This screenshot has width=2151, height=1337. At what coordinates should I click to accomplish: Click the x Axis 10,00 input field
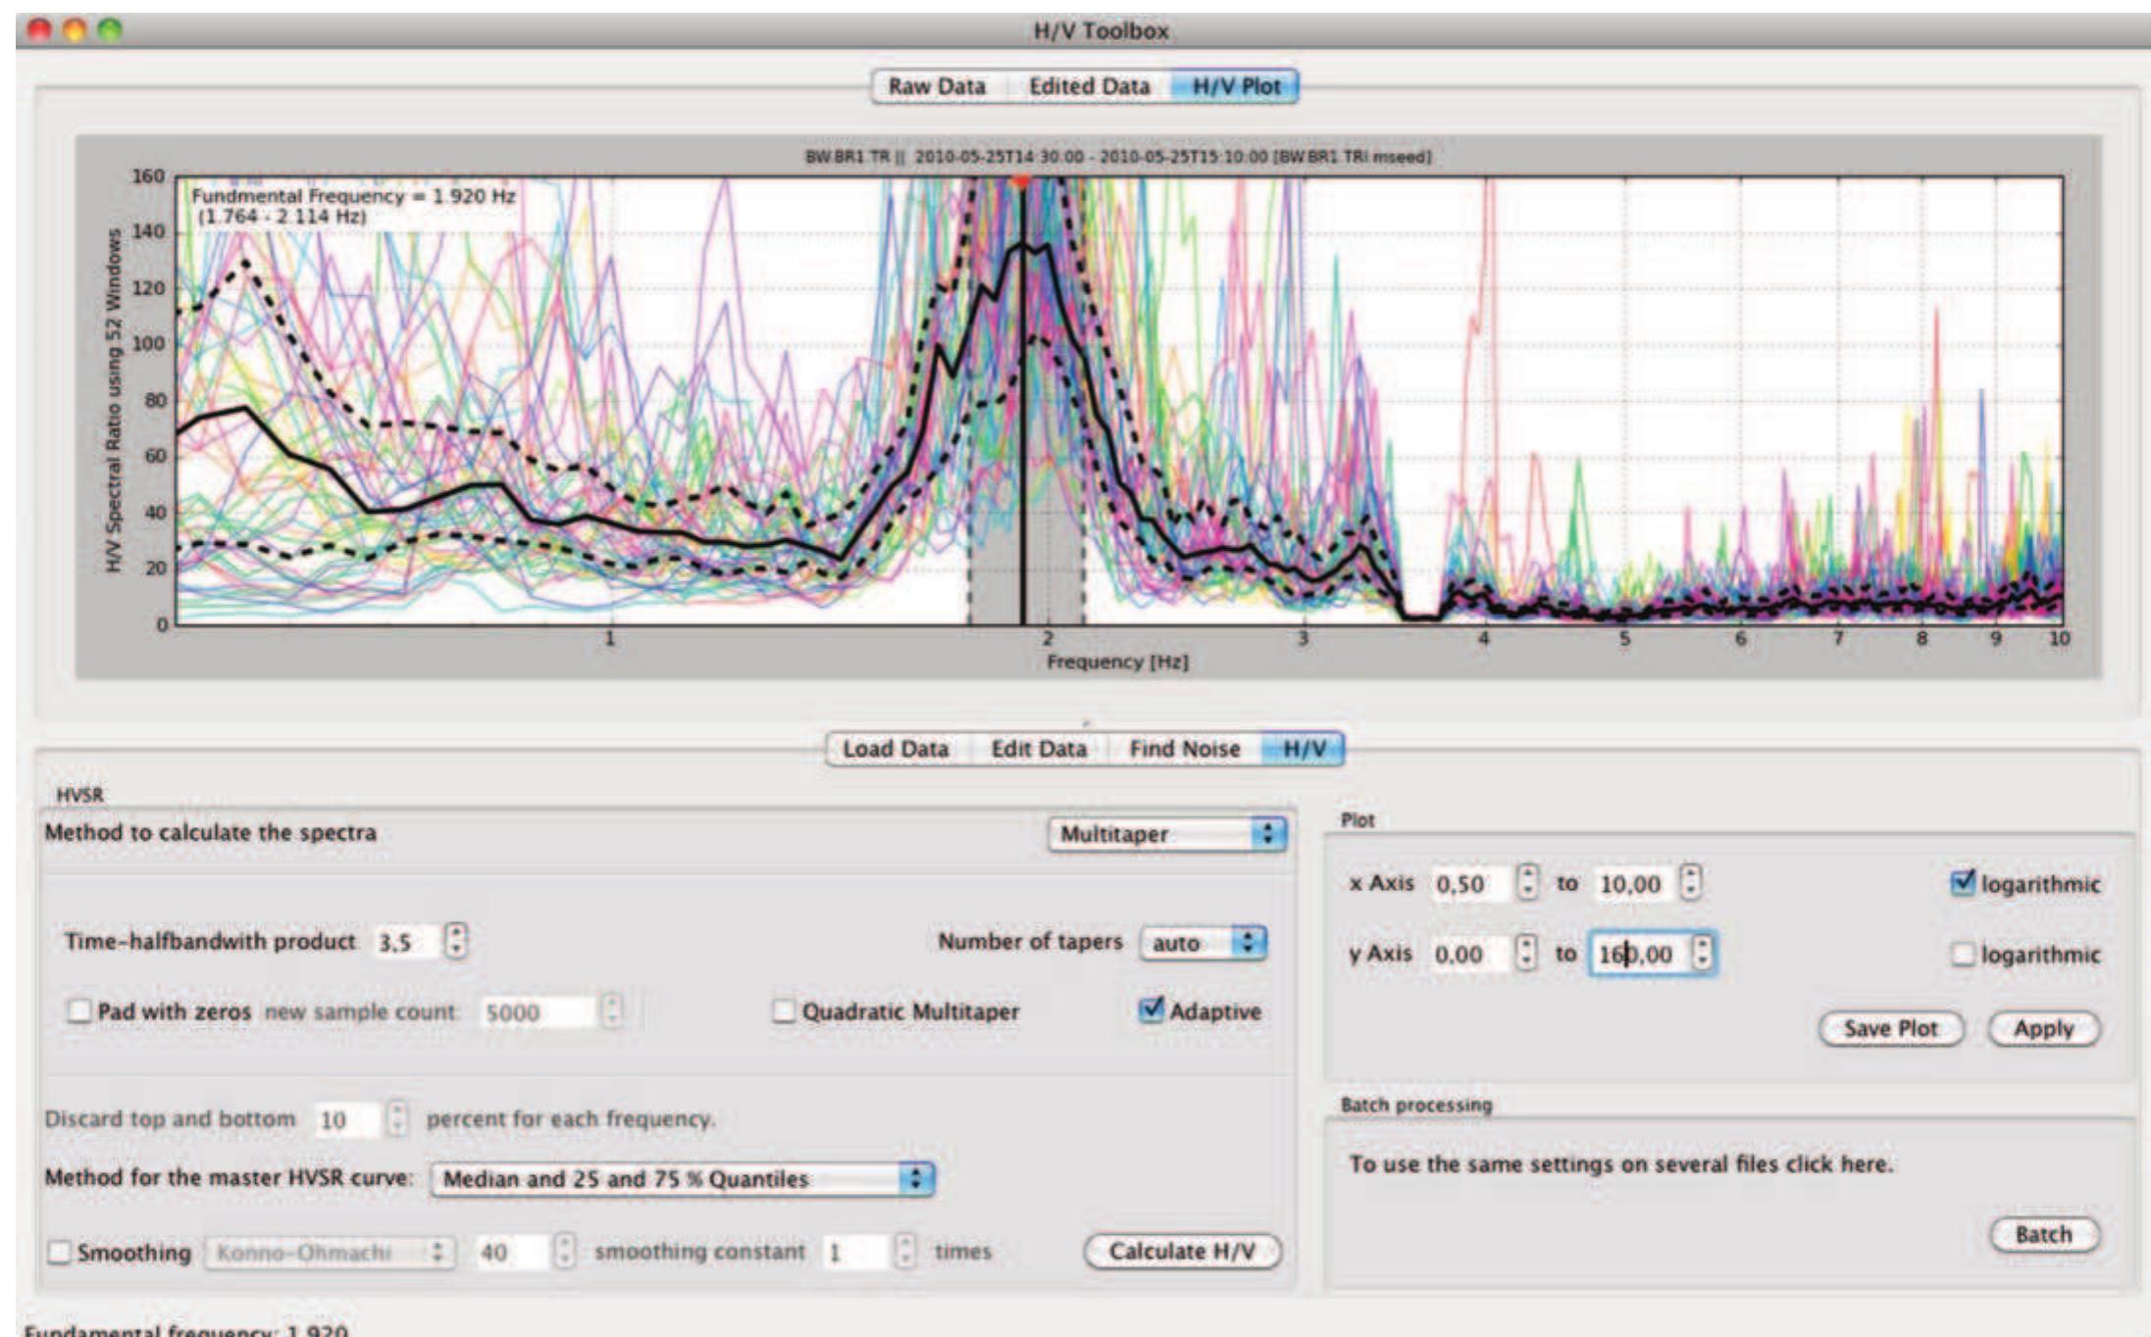pyautogui.click(x=1635, y=883)
